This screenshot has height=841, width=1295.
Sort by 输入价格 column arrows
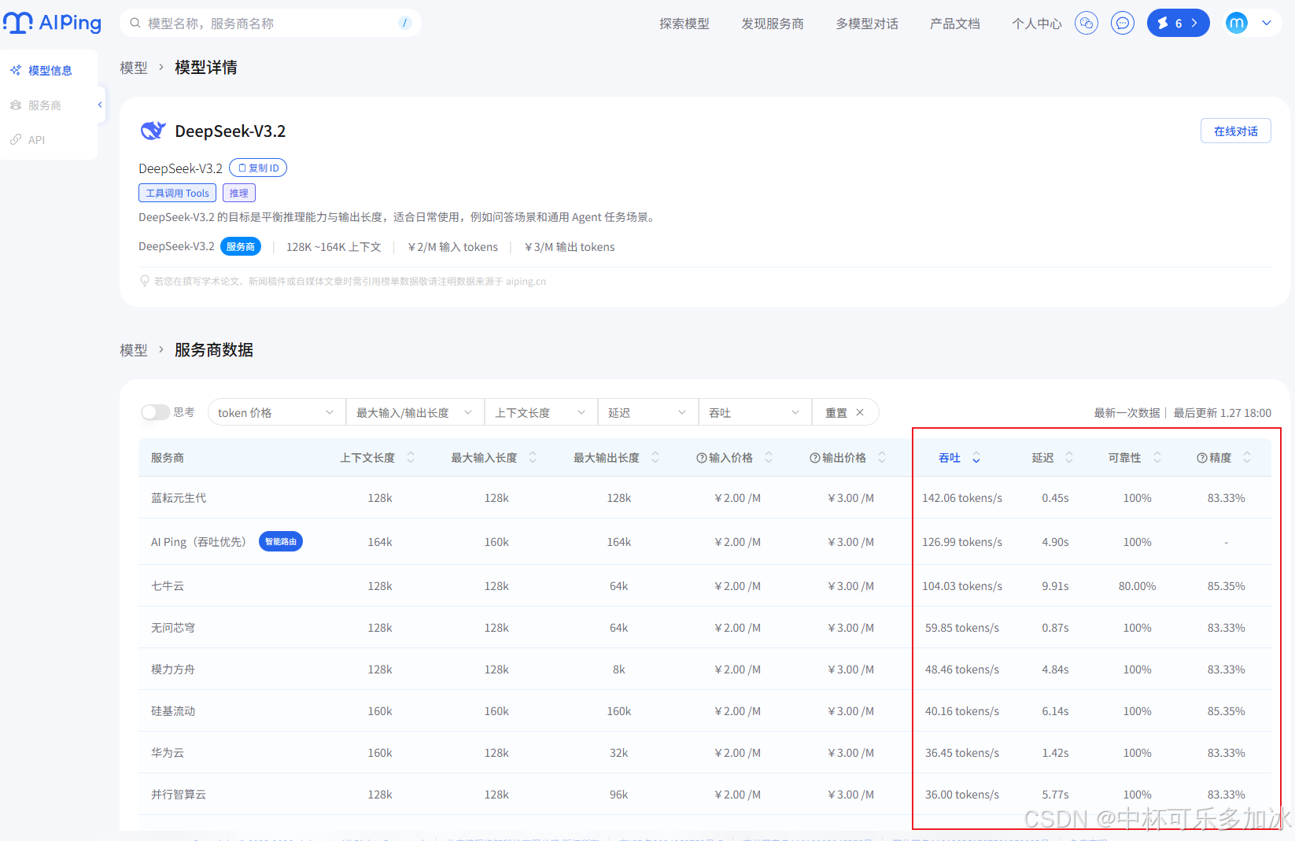(769, 457)
